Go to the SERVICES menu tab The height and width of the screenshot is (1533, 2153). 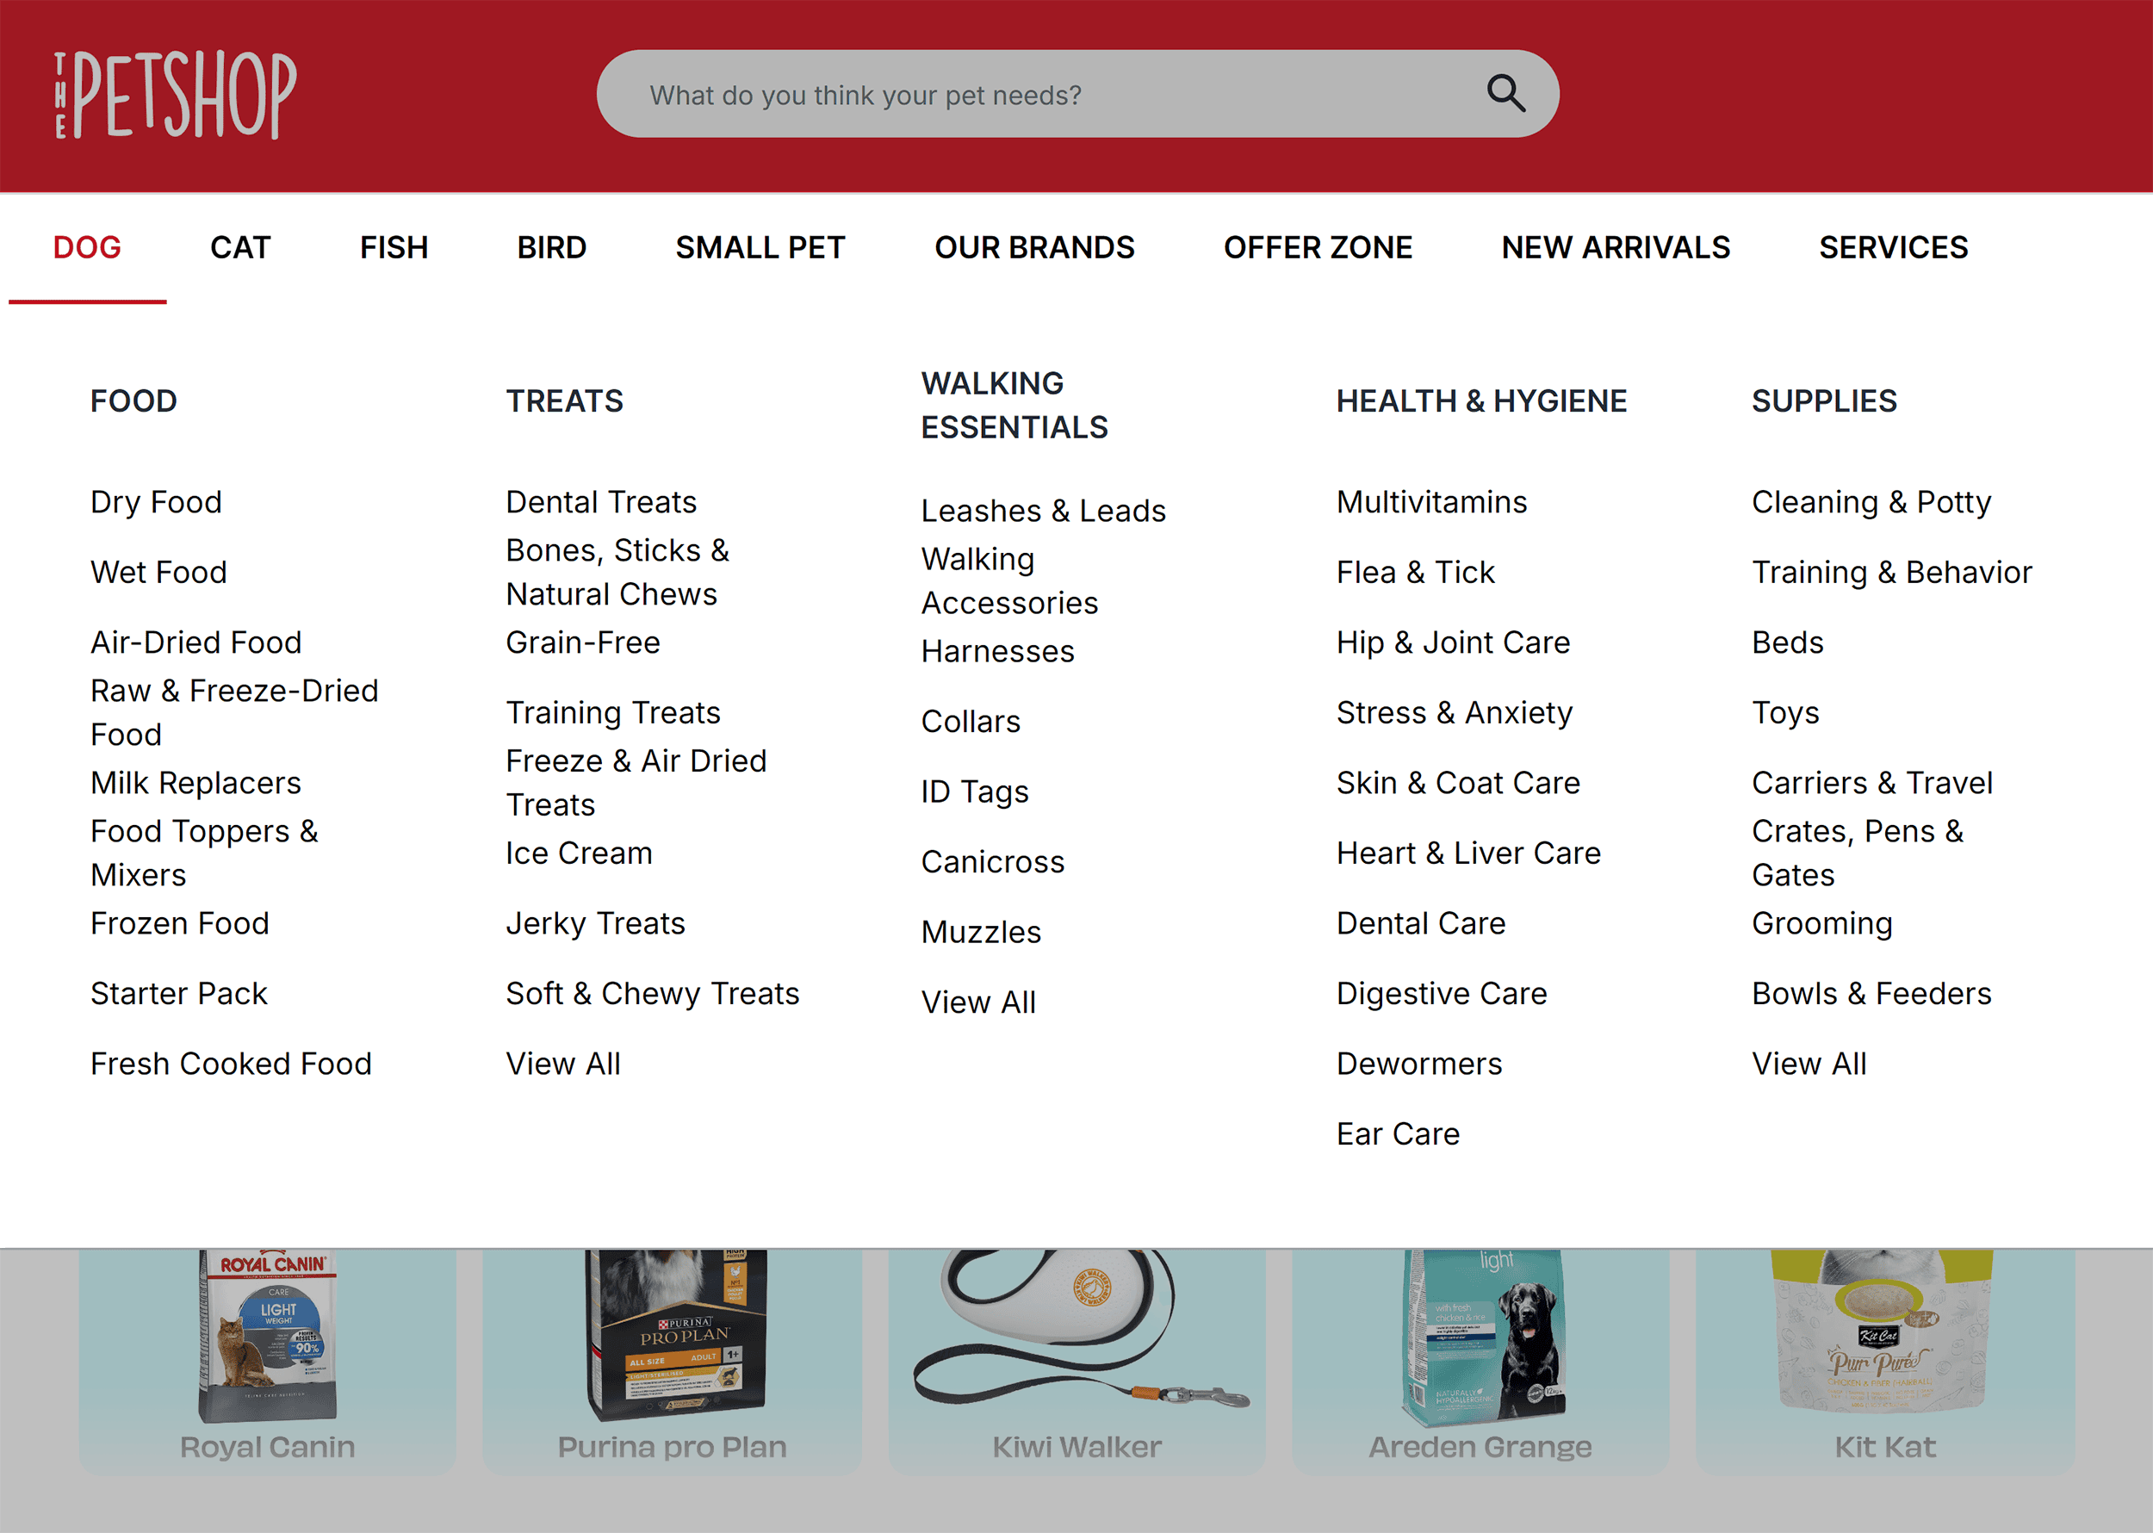coord(1893,247)
